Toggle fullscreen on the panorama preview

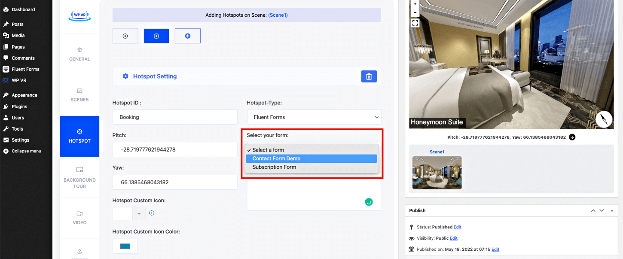coord(415,23)
